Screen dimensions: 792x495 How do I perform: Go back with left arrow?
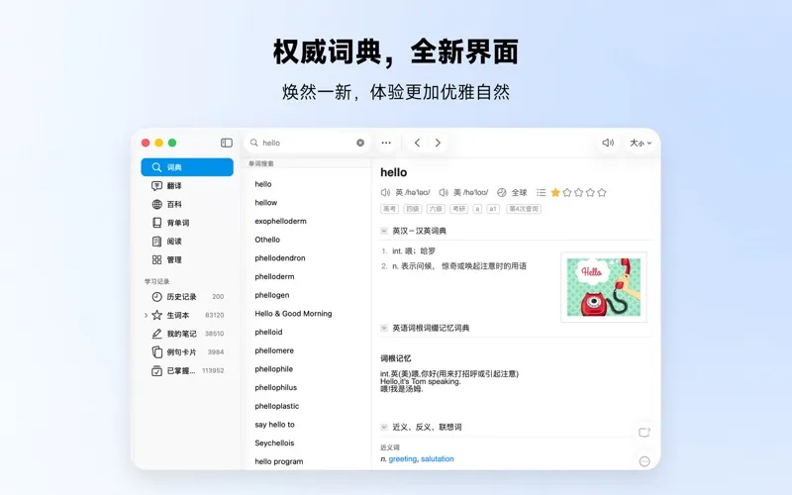pyautogui.click(x=417, y=143)
